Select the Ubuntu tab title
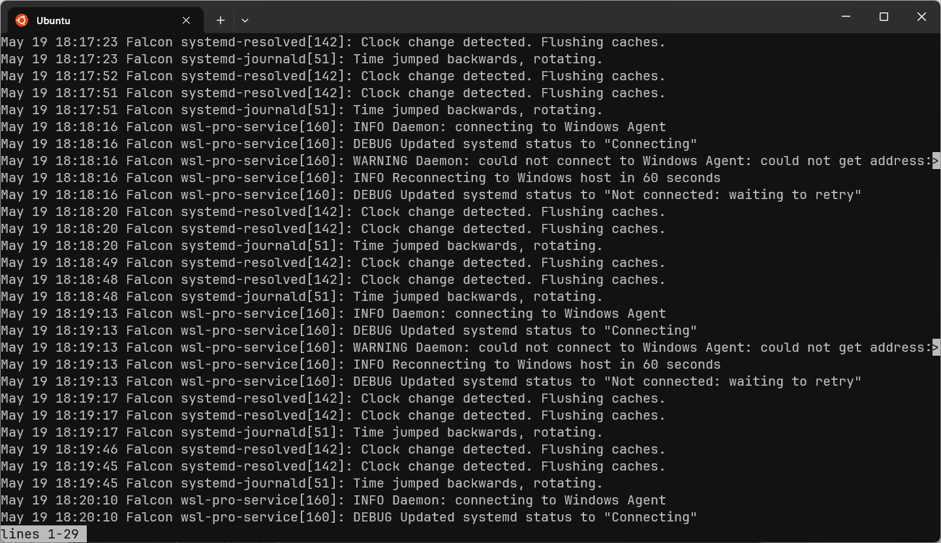Screen dimensions: 941x543 tap(53, 21)
